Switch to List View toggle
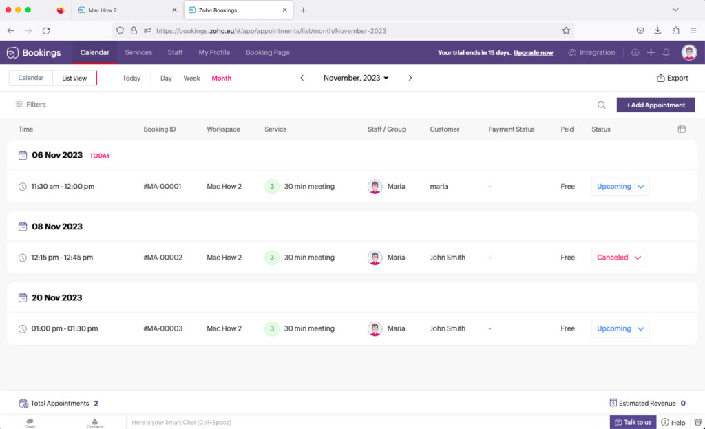This screenshot has height=429, width=705. point(74,79)
